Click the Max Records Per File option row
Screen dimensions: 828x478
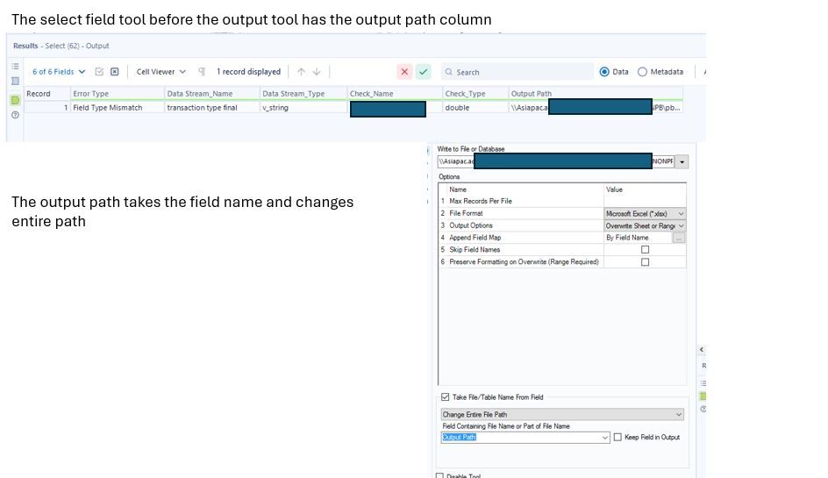point(562,201)
